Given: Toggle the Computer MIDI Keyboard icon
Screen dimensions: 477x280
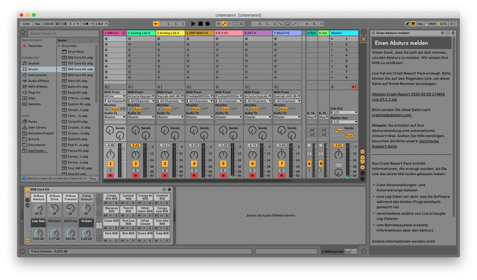Looking at the screenshot, I should [x=413, y=23].
